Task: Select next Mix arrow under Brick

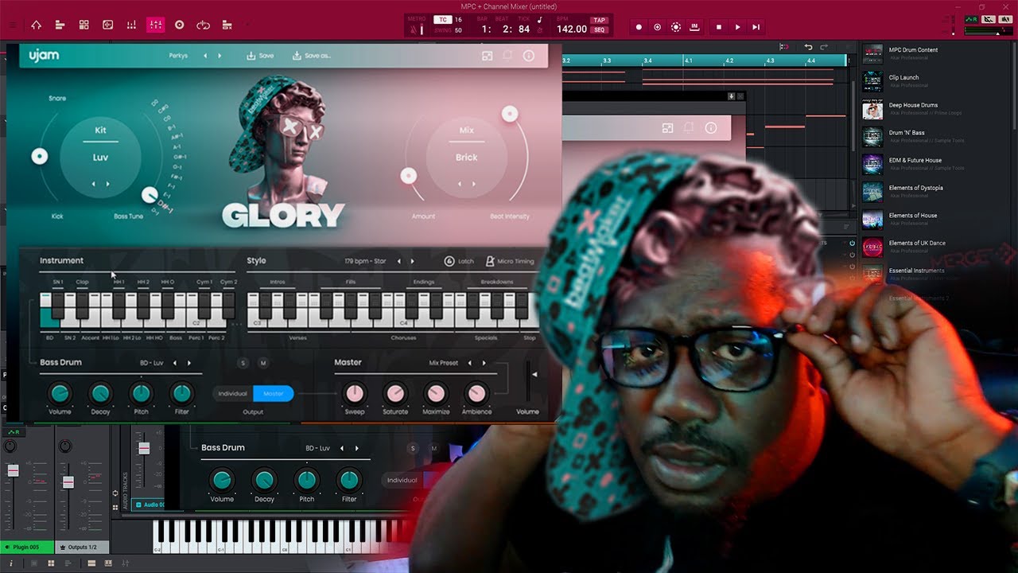Action: [474, 182]
